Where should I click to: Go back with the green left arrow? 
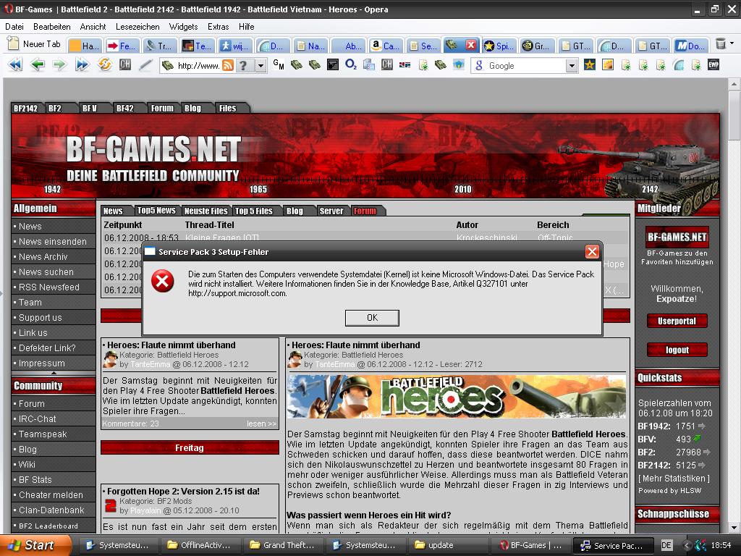coord(38,64)
